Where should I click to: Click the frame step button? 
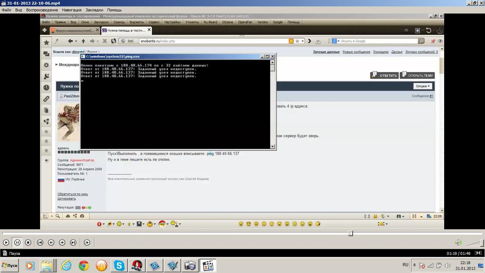[x=87, y=243]
